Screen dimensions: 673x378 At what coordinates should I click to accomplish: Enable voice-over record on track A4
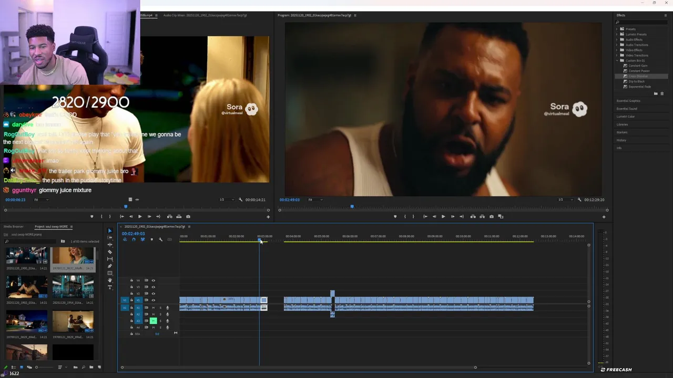click(168, 328)
